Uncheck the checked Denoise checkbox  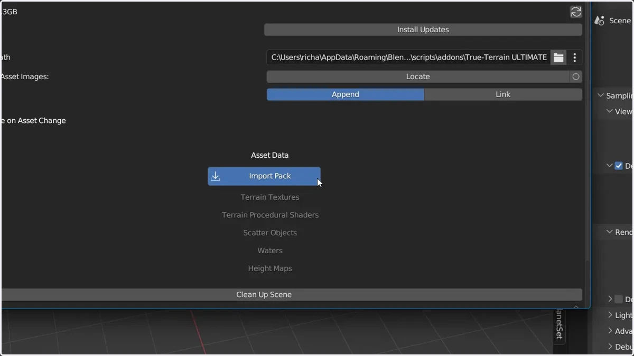click(619, 166)
